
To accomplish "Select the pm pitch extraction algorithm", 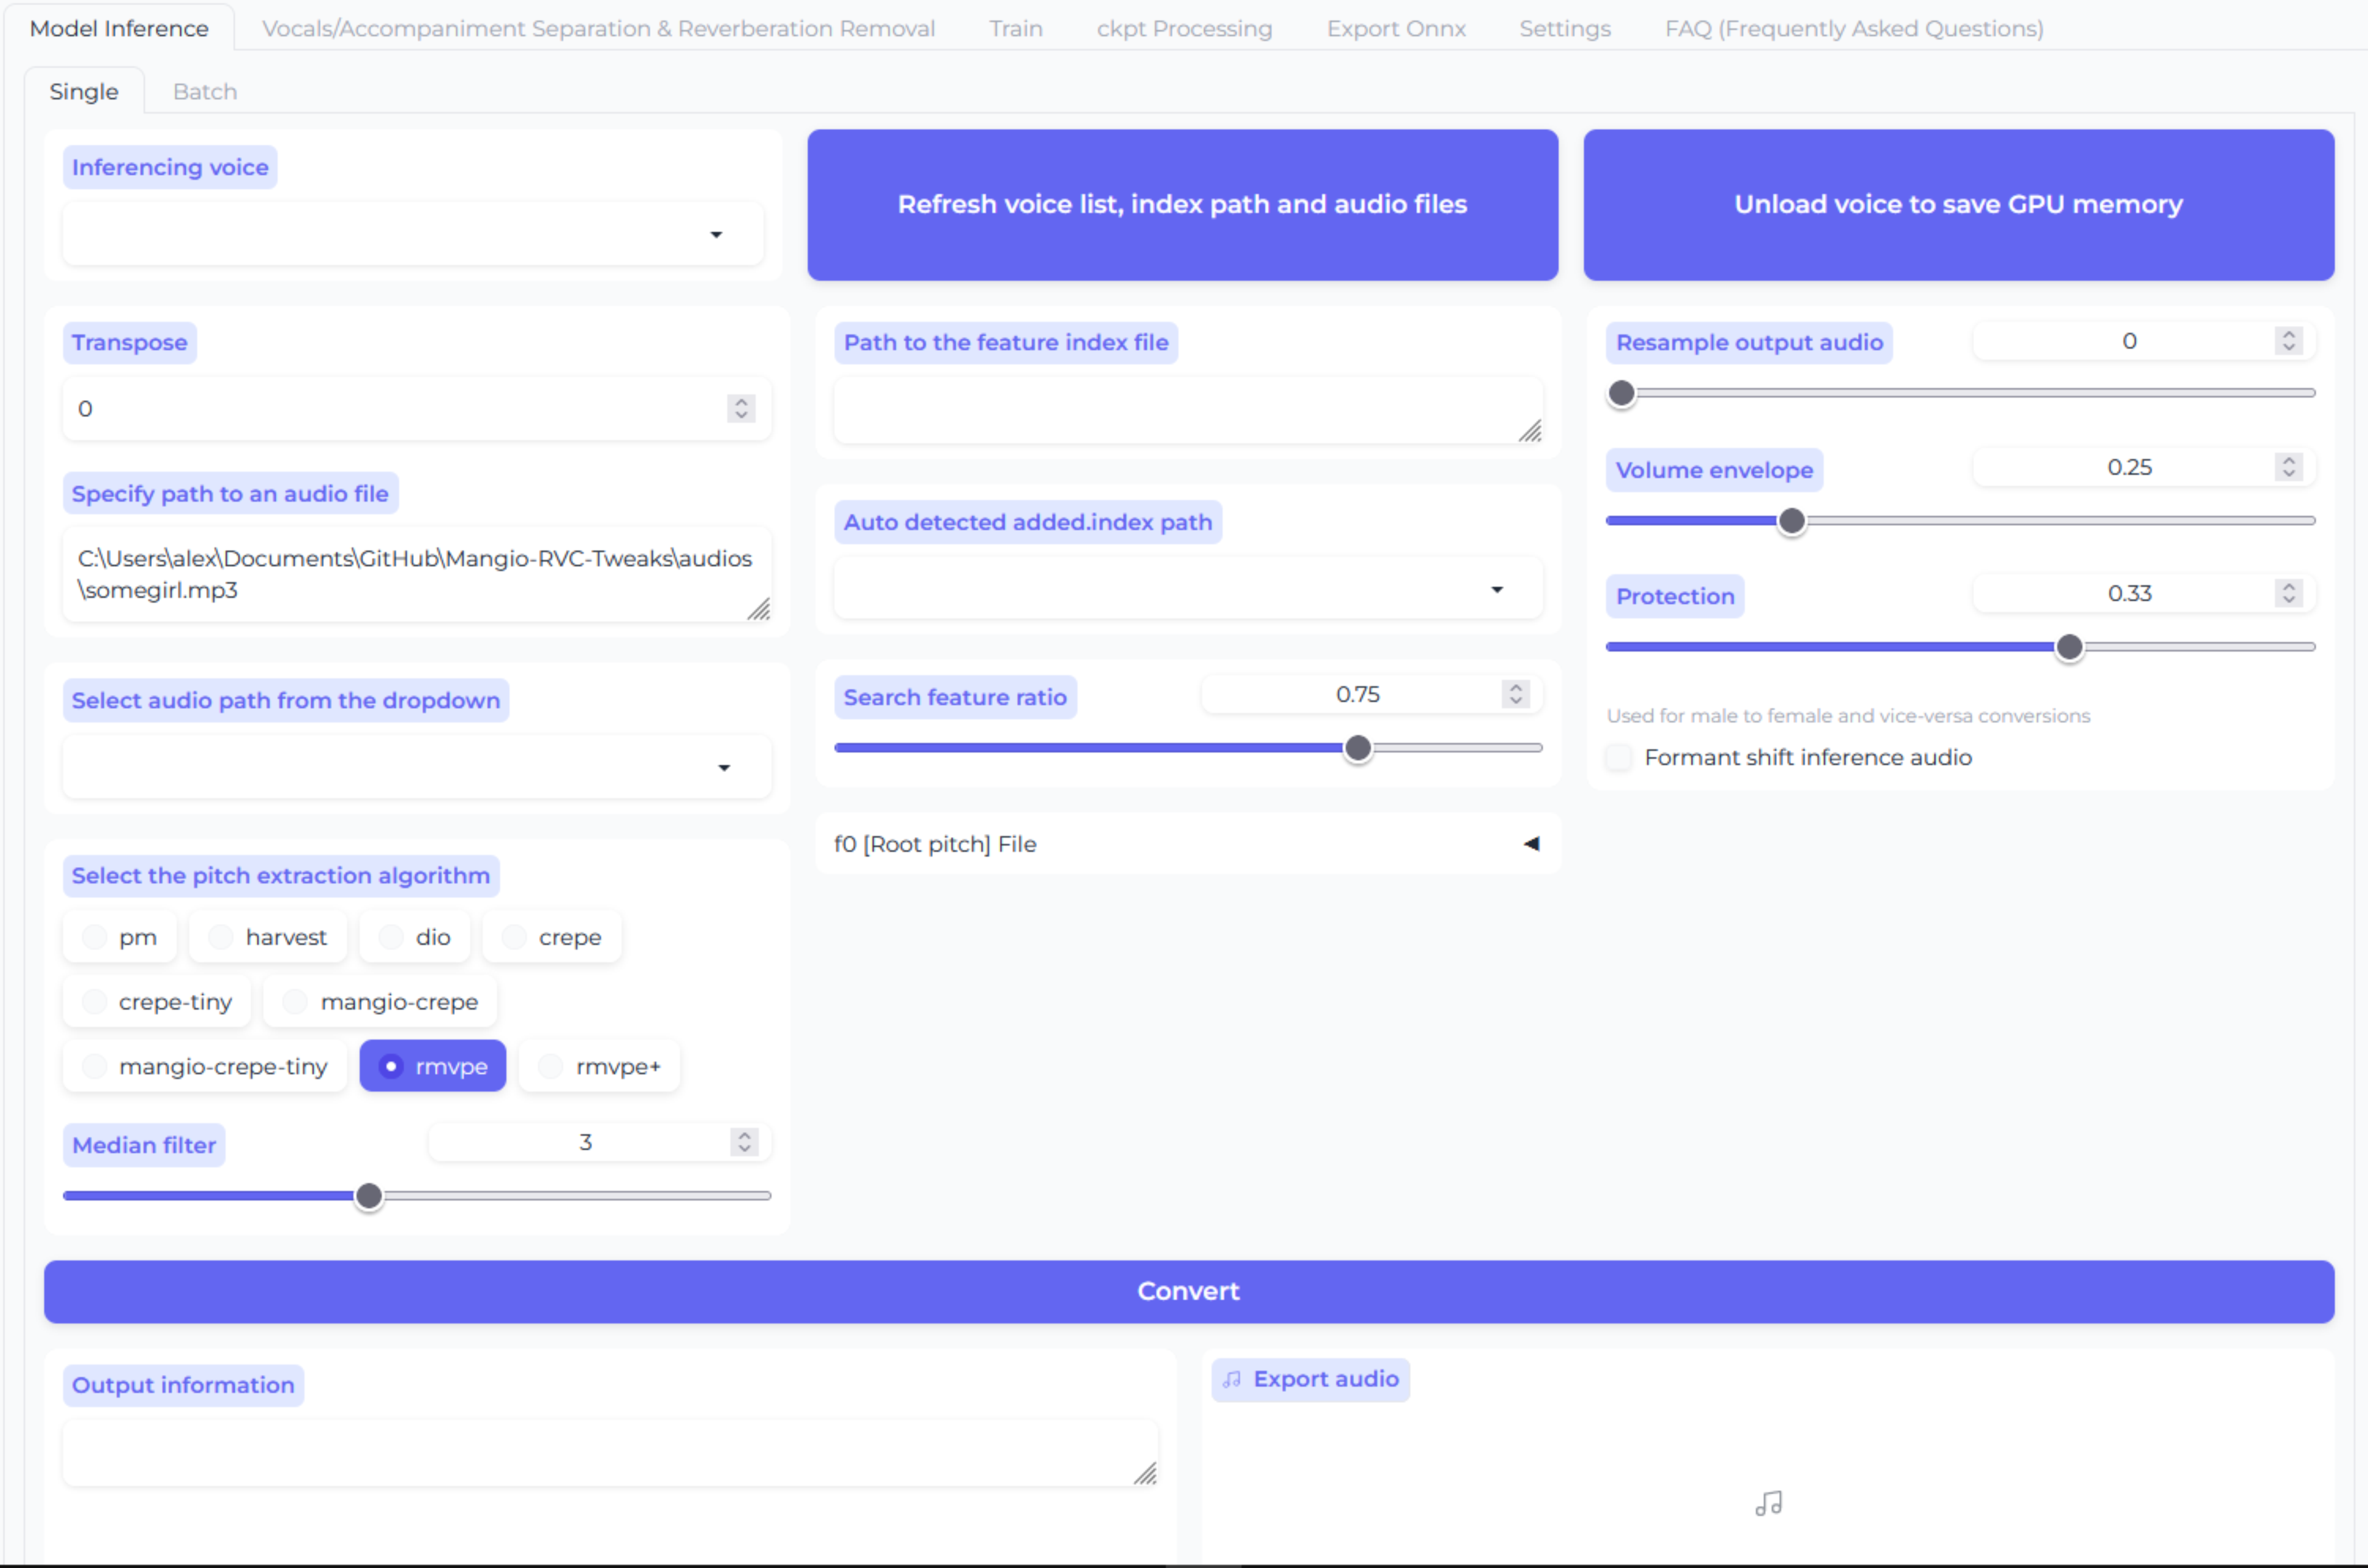I will click(x=120, y=937).
